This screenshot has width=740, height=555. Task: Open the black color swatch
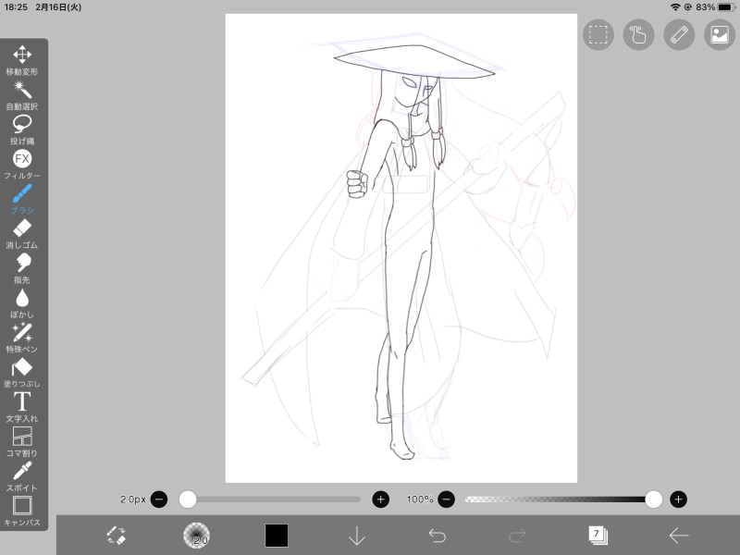[277, 536]
